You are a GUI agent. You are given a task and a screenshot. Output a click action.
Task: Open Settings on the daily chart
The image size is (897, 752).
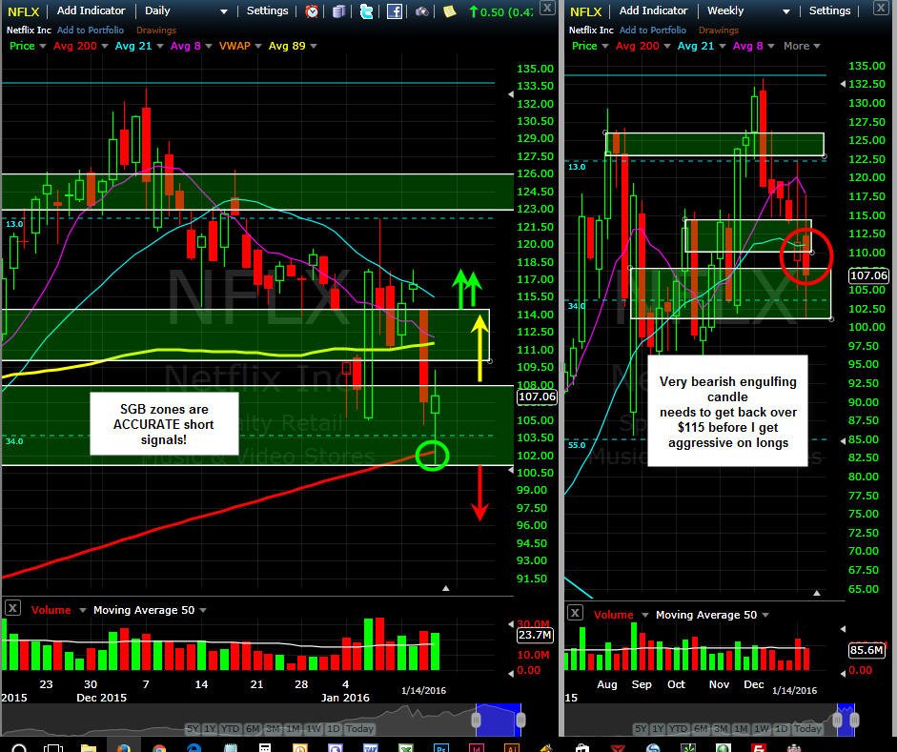point(267,10)
